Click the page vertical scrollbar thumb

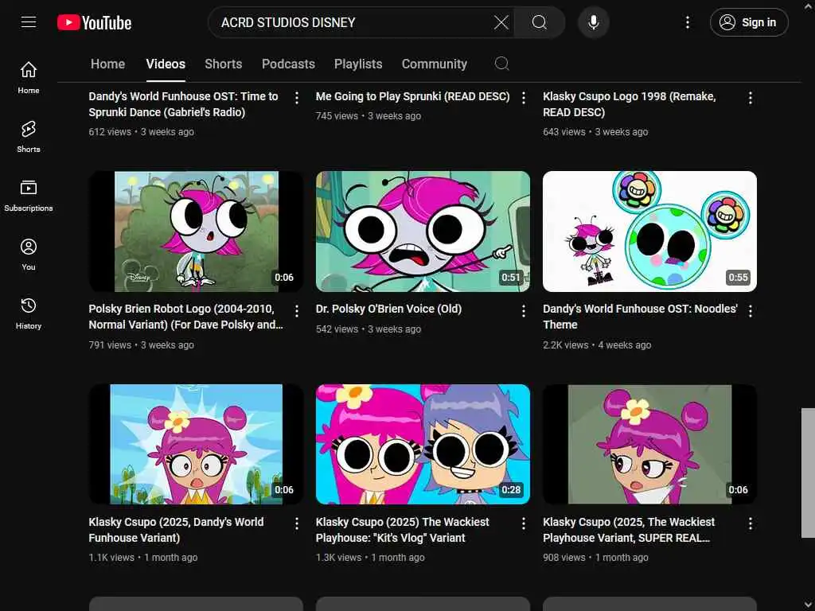tap(808, 473)
